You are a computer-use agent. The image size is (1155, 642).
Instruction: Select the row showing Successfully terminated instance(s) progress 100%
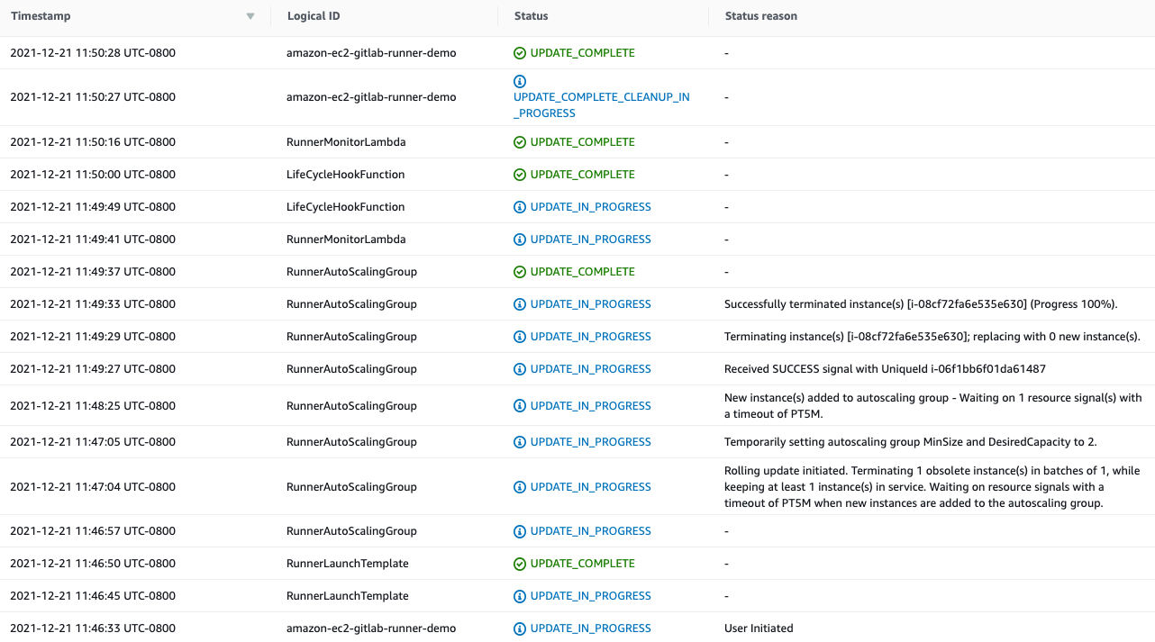[x=590, y=303]
